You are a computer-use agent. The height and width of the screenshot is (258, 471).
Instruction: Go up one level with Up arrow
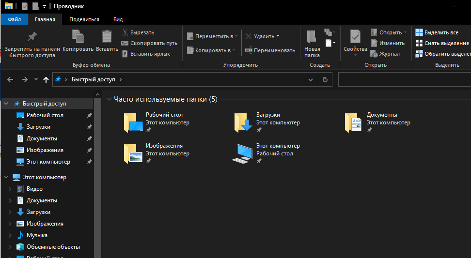(46, 80)
